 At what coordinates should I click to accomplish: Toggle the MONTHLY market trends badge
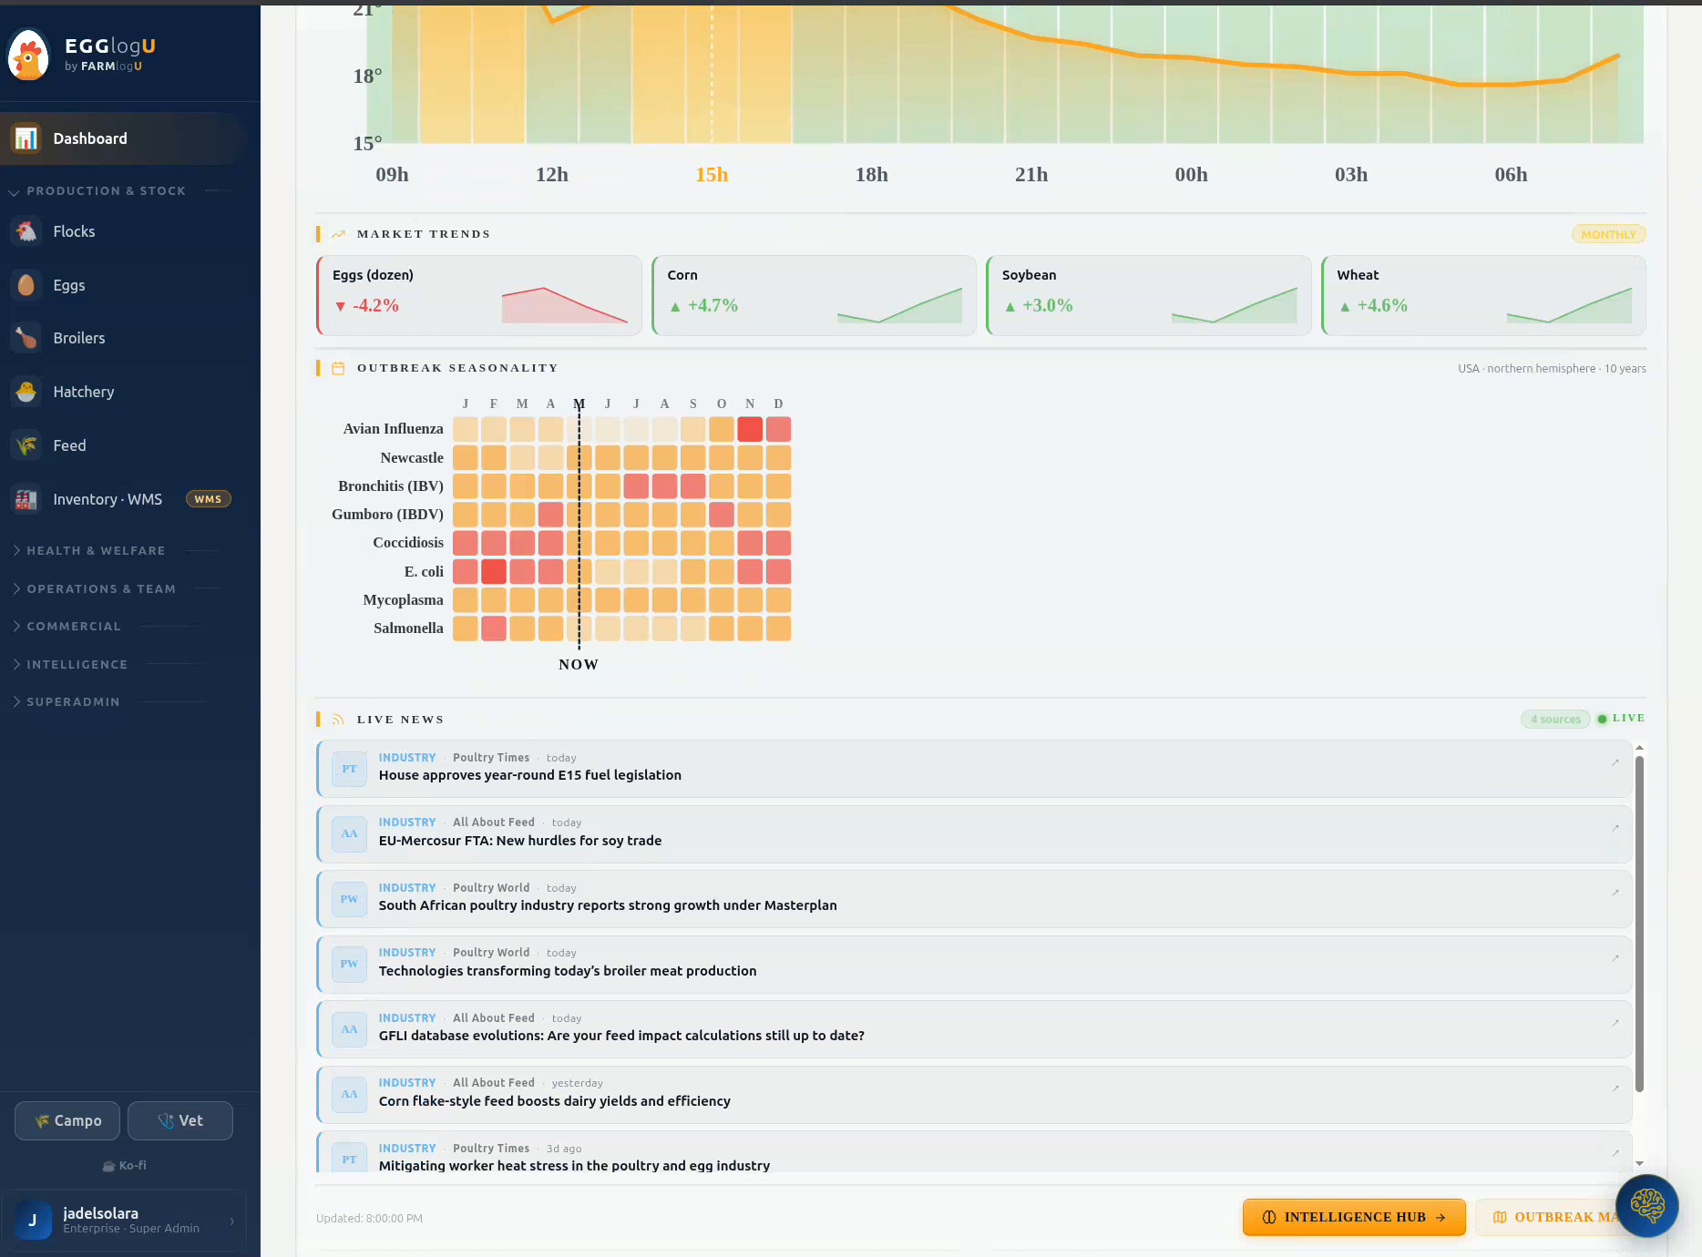click(x=1608, y=234)
